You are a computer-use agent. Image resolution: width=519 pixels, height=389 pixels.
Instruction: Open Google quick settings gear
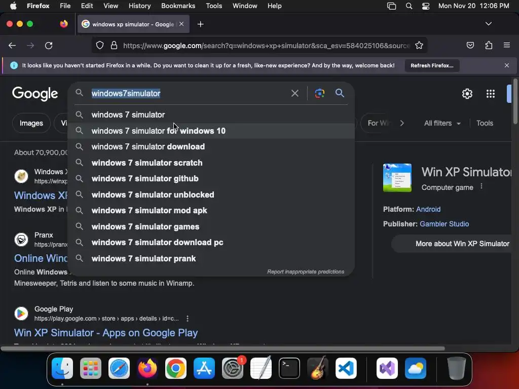pyautogui.click(x=467, y=94)
